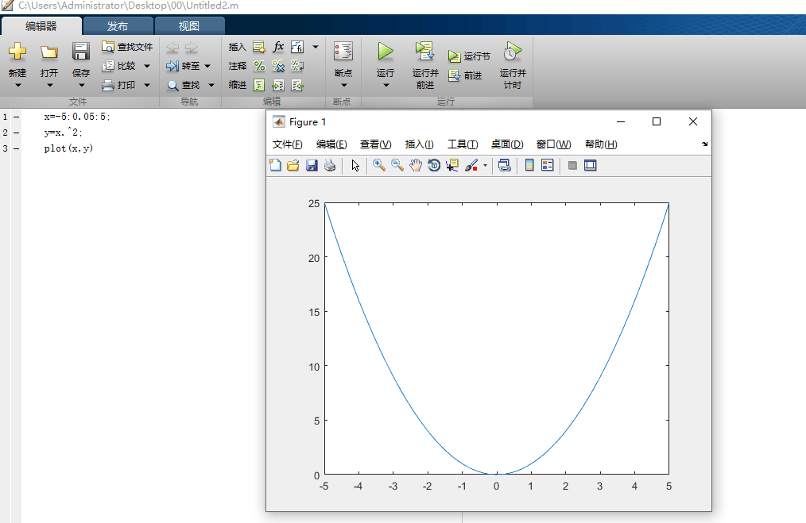This screenshot has height=523, width=806.
Task: Click the Open File icon in Figure 1 toolbar
Action: (x=293, y=165)
